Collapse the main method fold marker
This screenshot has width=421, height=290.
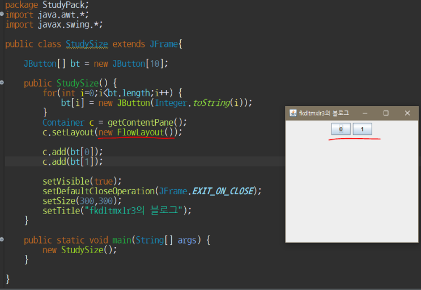click(x=2, y=240)
